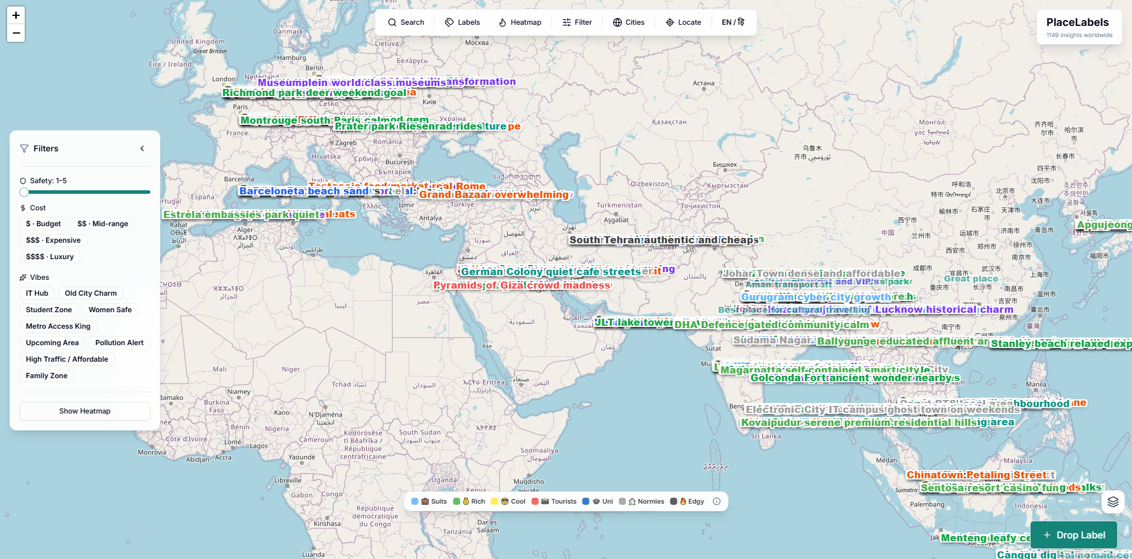Select the Uni legend entry
The height and width of the screenshot is (559, 1132).
click(598, 501)
